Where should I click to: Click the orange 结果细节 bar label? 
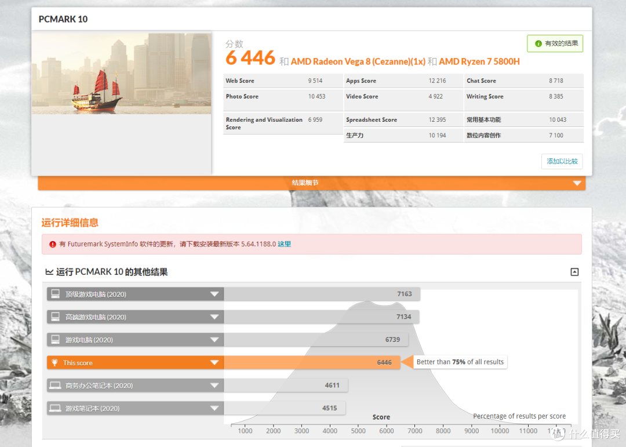pos(305,183)
